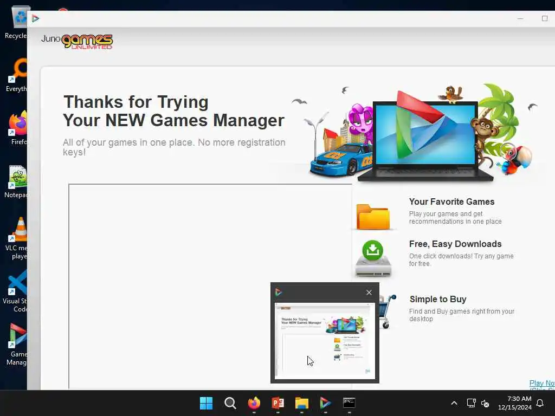555x416 pixels.
Task: Minimize the Games Manager window
Action: pyautogui.click(x=520, y=18)
